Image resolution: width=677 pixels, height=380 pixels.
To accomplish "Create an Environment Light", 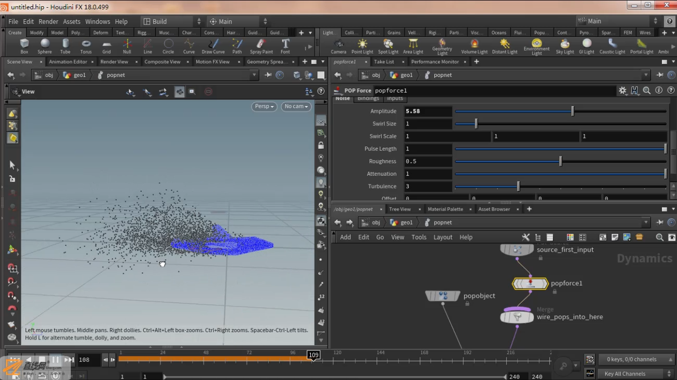I will click(x=536, y=47).
